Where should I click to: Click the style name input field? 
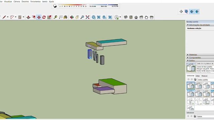click(205, 64)
